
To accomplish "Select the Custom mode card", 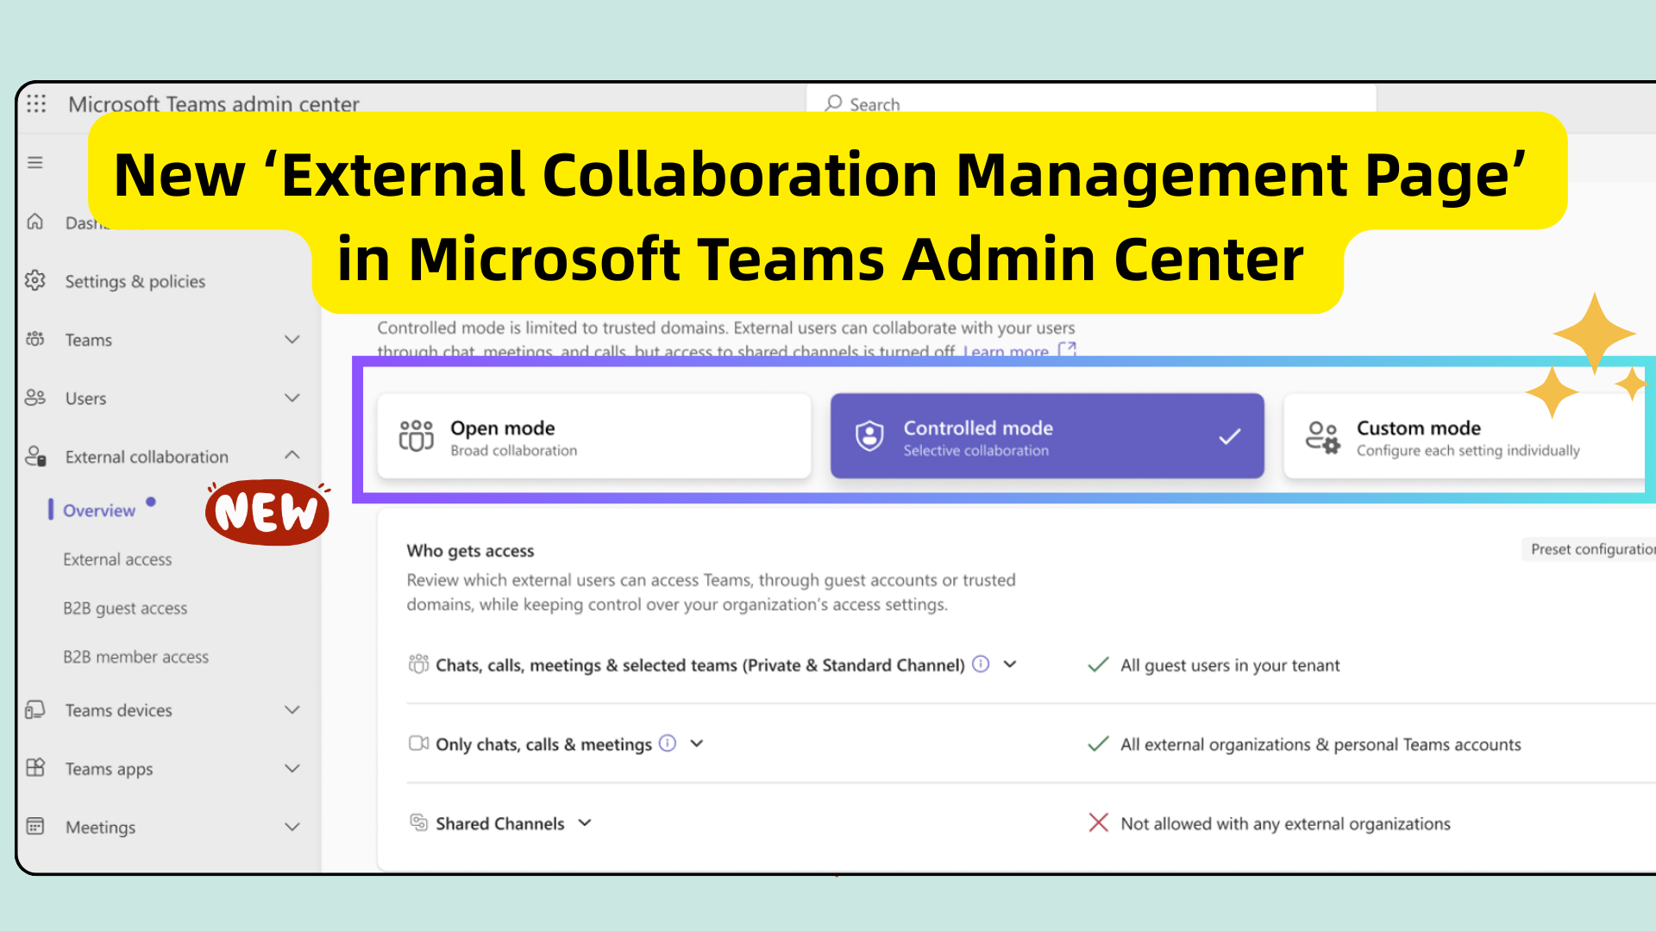I will point(1465,436).
